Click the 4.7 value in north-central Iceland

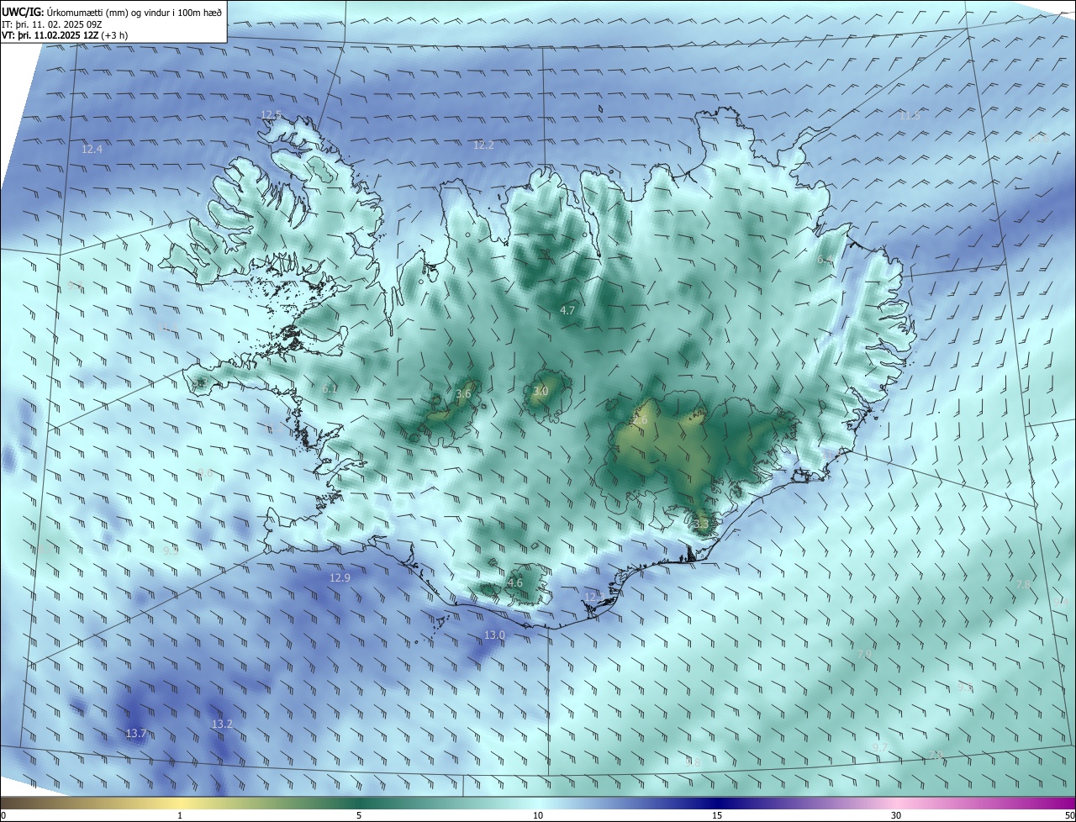[x=567, y=311]
